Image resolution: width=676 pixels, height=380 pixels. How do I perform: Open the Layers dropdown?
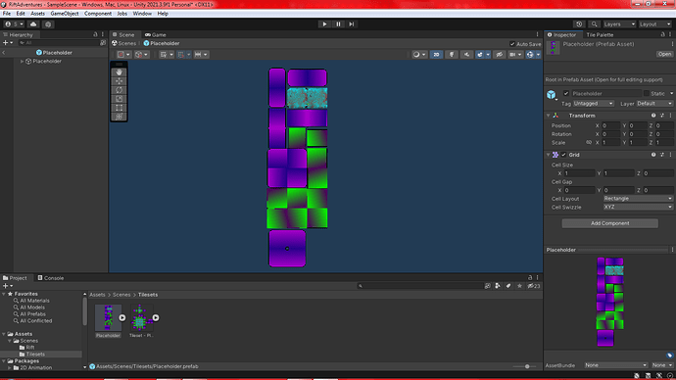619,24
